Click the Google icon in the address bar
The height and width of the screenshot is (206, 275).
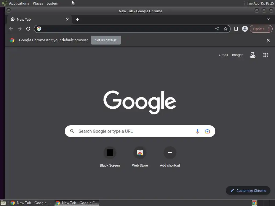[x=39, y=29]
